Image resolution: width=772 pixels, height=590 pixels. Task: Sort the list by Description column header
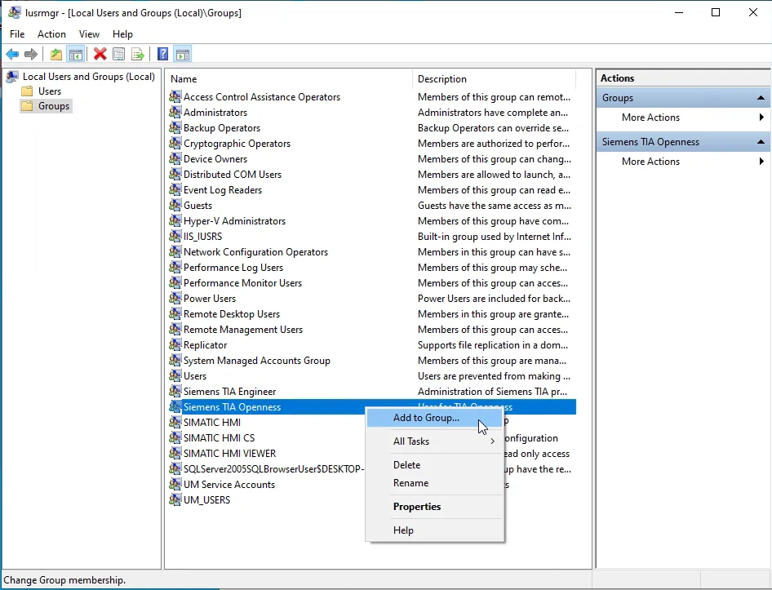(494, 79)
